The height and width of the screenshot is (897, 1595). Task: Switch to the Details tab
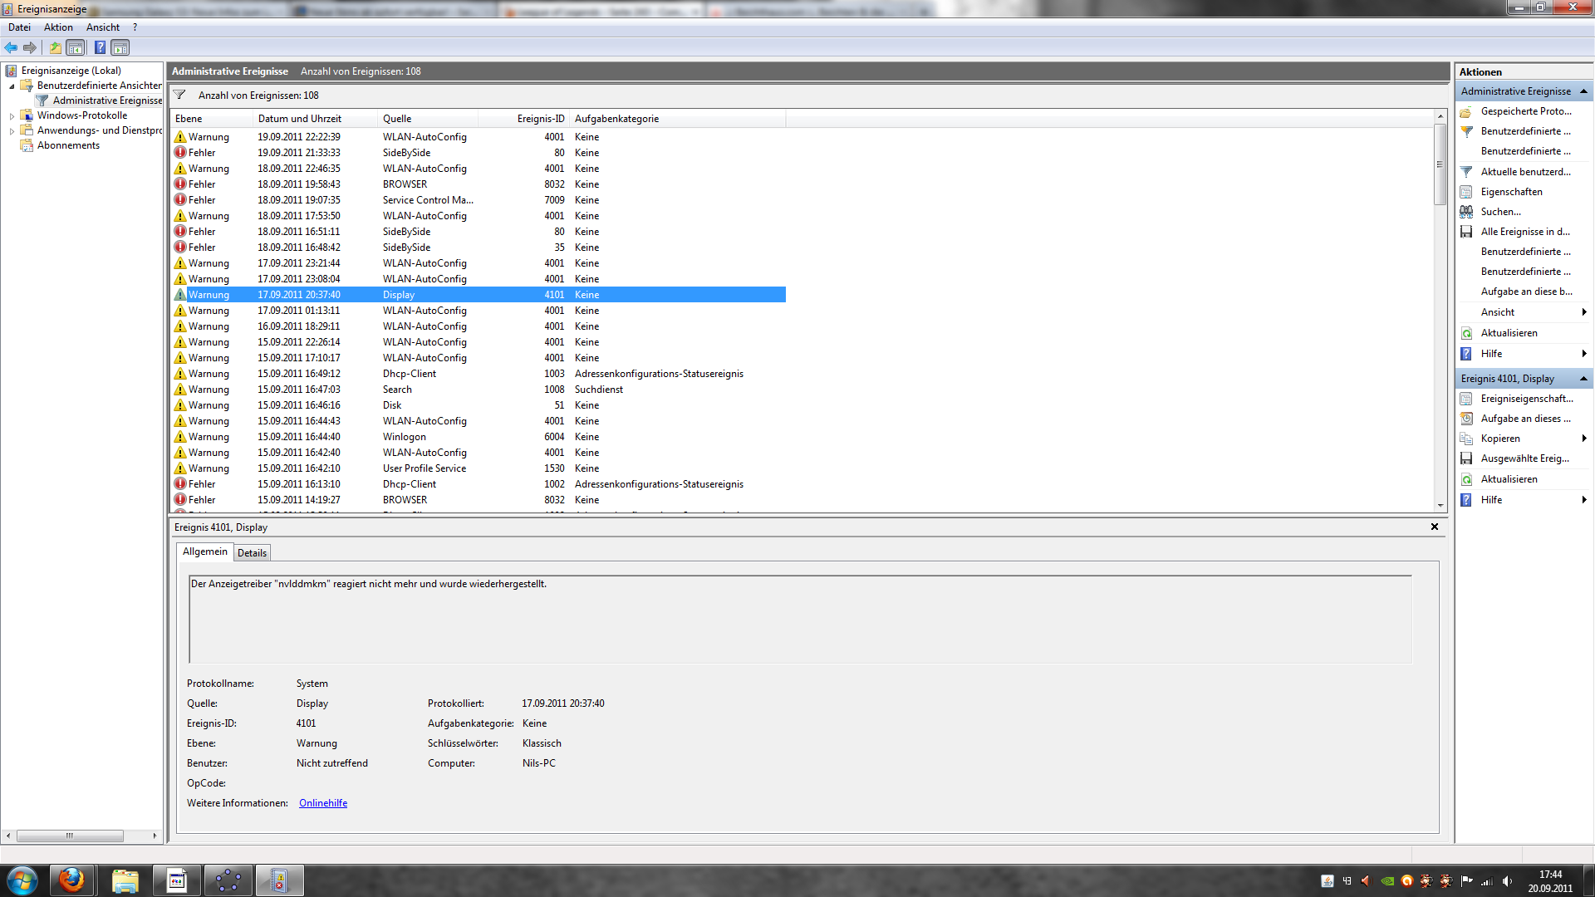[x=252, y=553]
